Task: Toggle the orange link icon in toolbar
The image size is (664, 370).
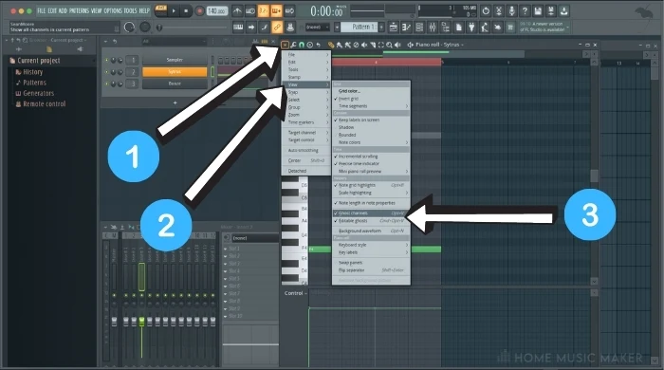Action: [x=277, y=28]
